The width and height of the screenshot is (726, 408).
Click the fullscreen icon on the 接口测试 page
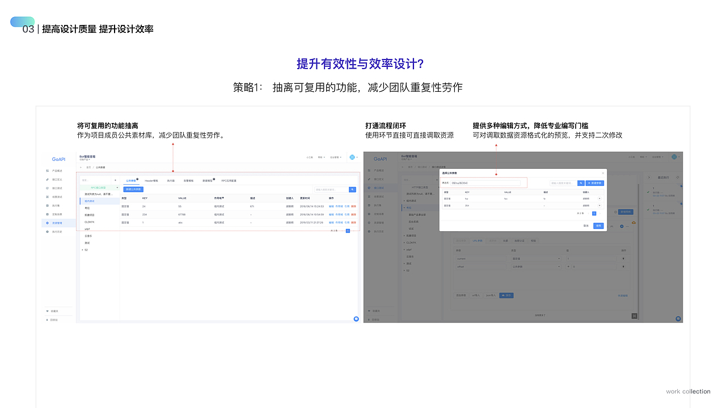click(x=634, y=316)
